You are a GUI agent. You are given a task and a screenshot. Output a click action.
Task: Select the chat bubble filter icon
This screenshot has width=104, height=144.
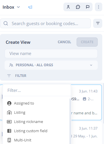click(78, 7)
